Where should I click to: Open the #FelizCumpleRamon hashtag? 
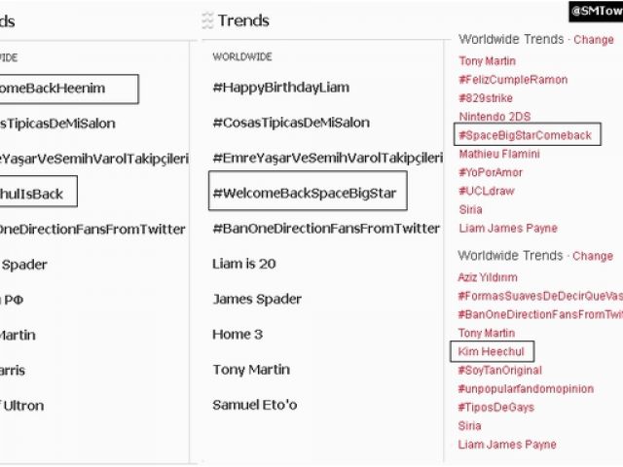pos(512,80)
